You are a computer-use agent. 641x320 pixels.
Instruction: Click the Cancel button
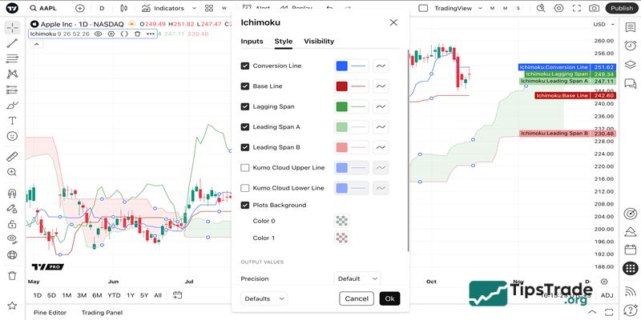tap(357, 298)
